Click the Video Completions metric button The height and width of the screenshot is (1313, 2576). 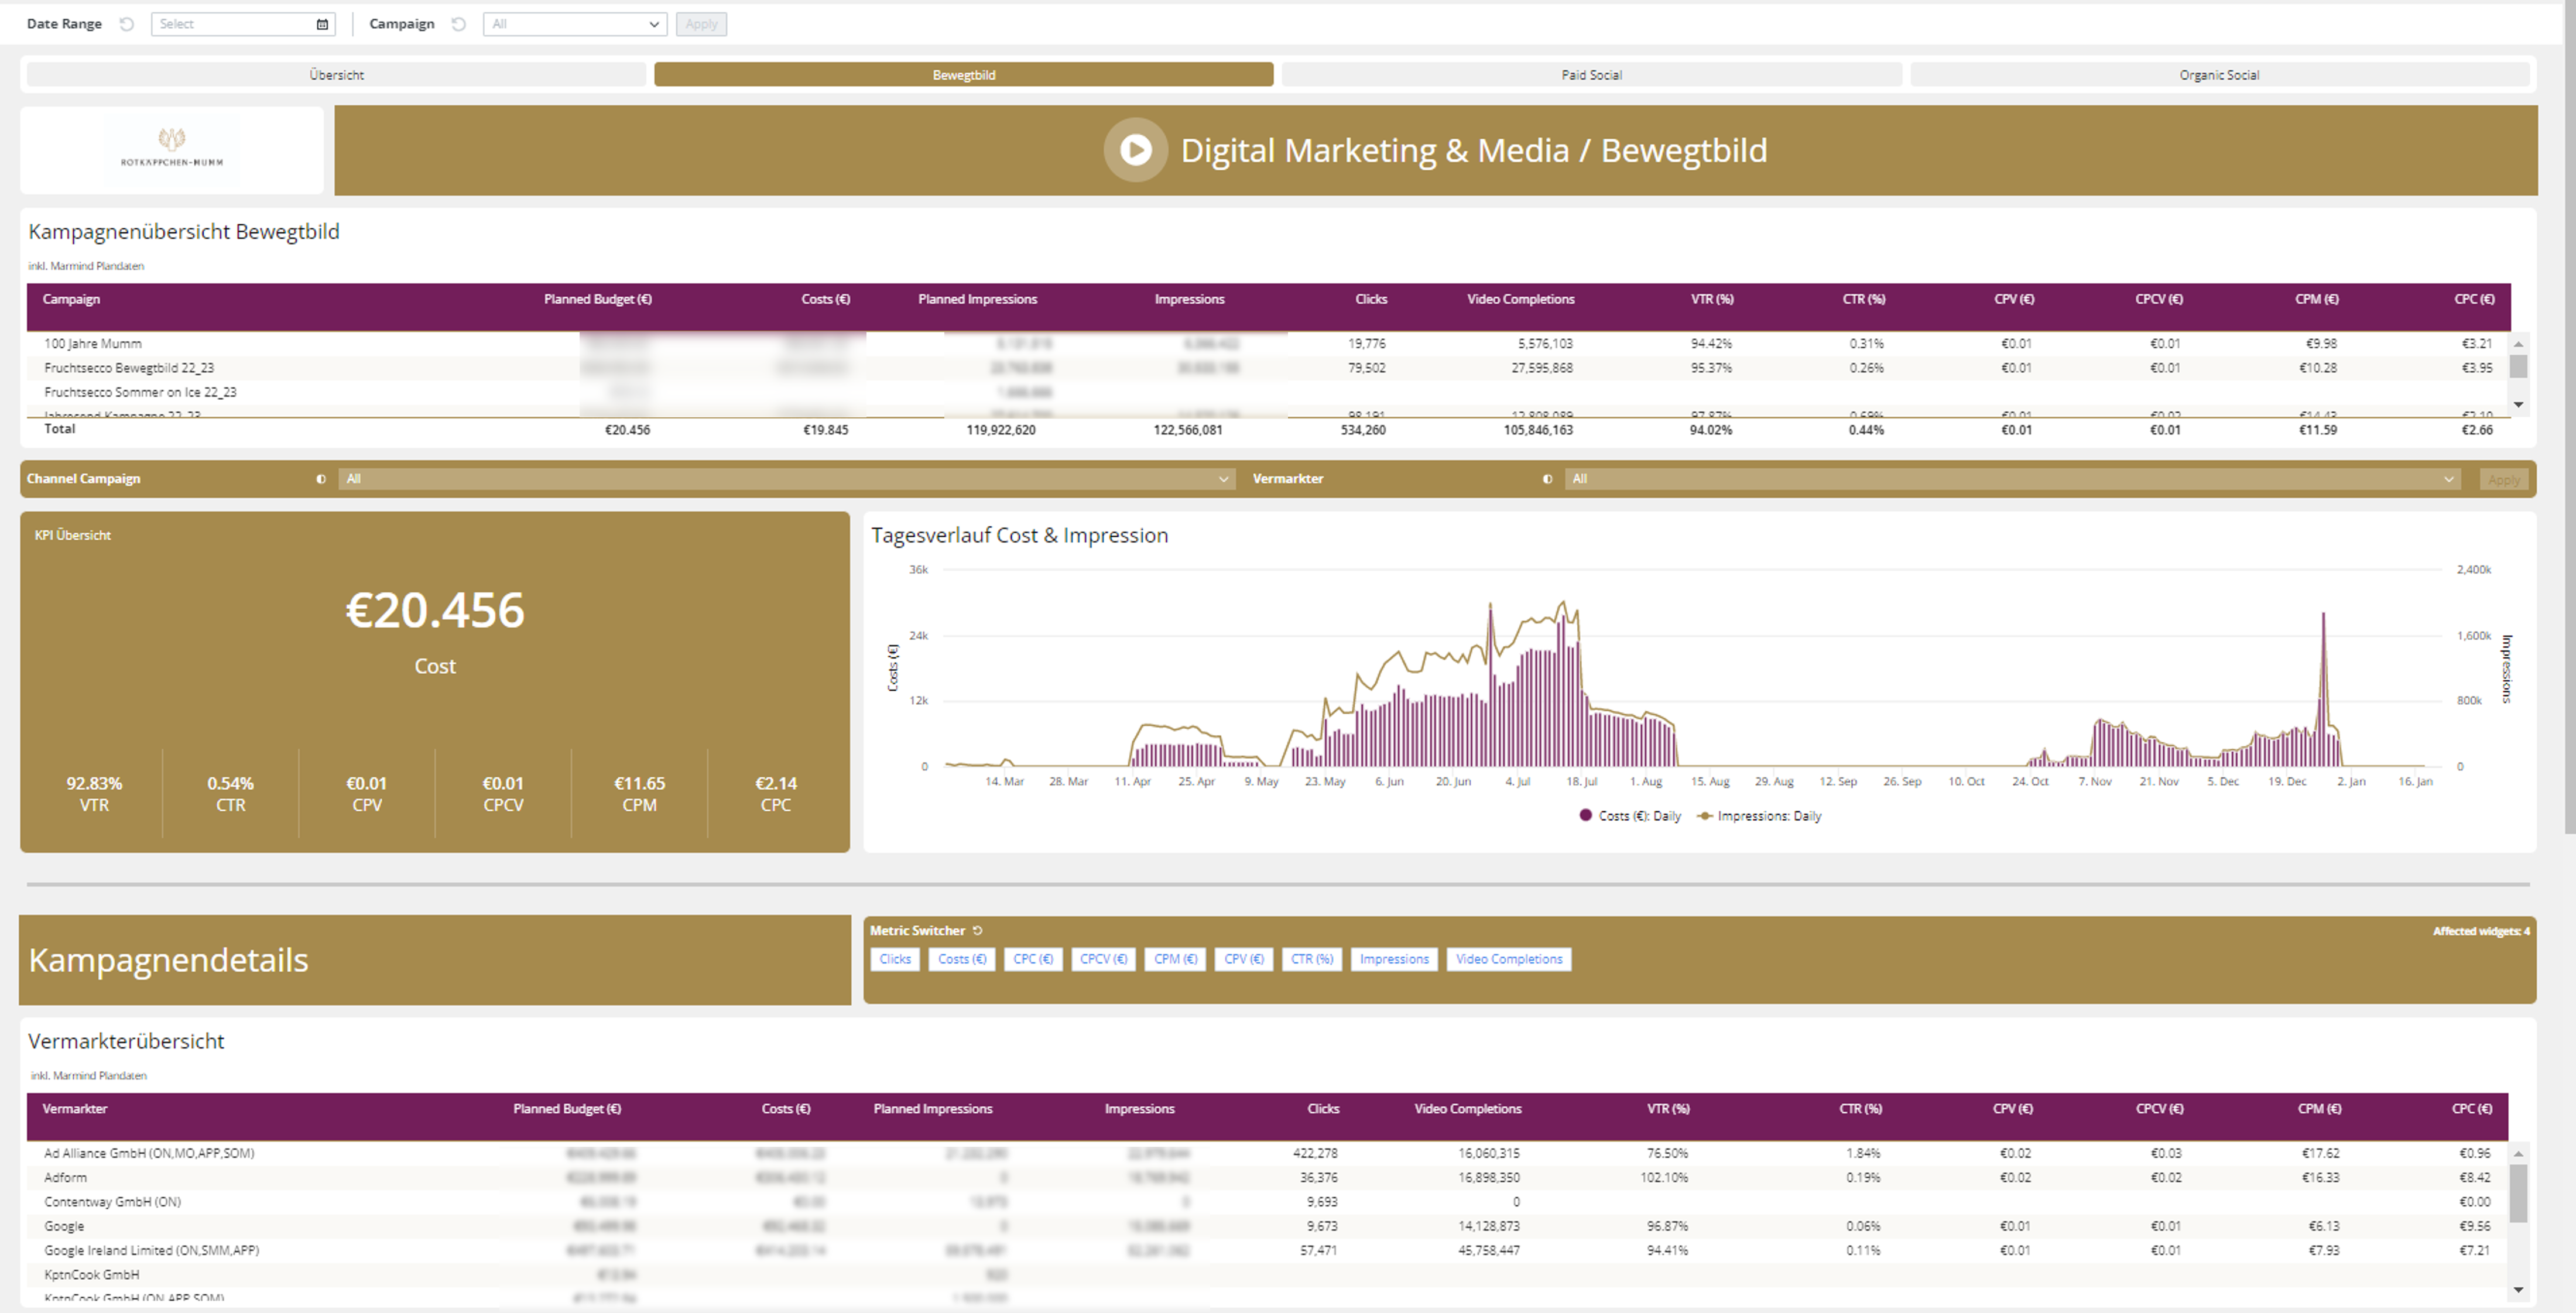[1508, 959]
